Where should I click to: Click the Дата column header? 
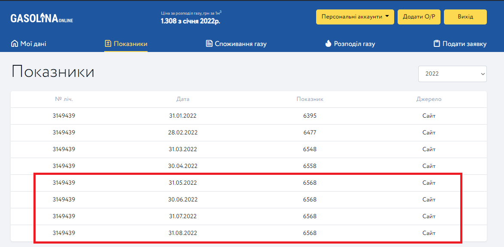point(183,99)
